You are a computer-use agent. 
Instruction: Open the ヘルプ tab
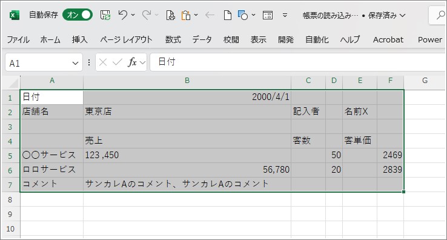point(350,39)
